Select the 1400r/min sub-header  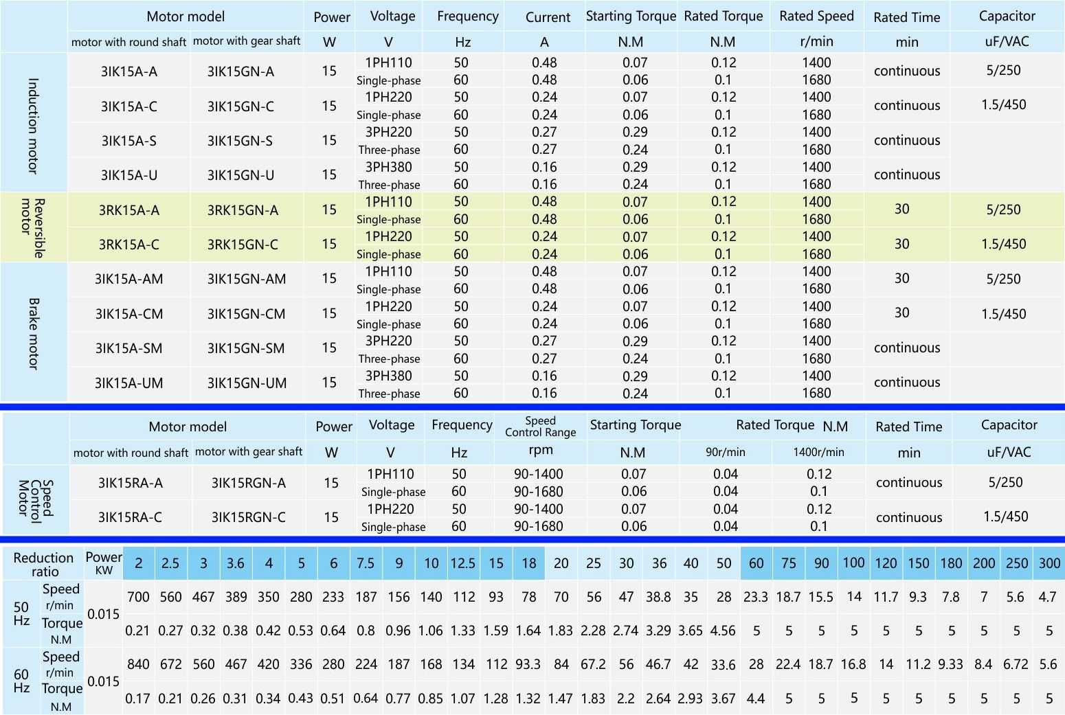click(x=818, y=452)
